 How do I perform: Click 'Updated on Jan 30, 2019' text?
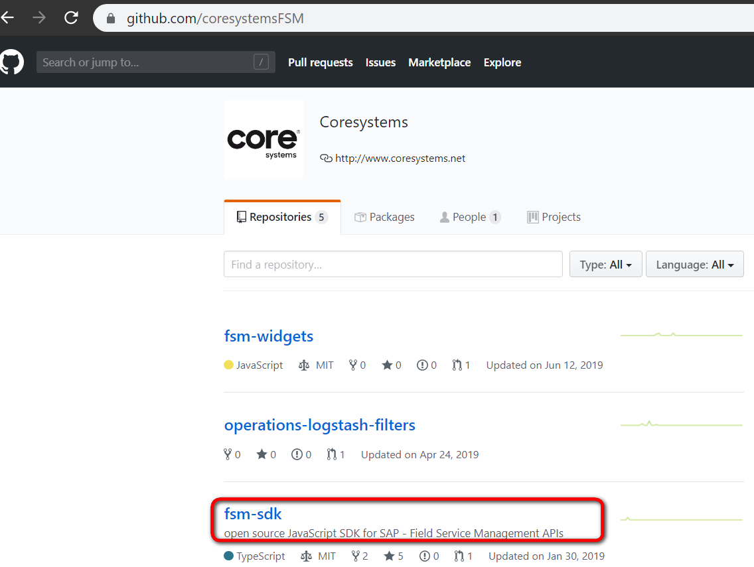546,556
